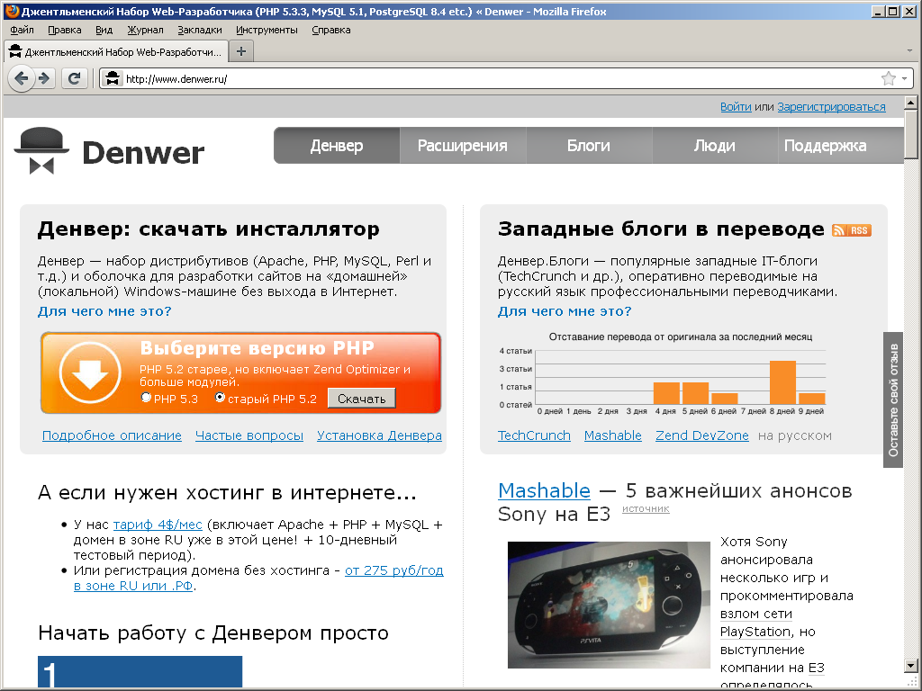Open a new tab with the plus icon
922x691 pixels.
pos(241,51)
